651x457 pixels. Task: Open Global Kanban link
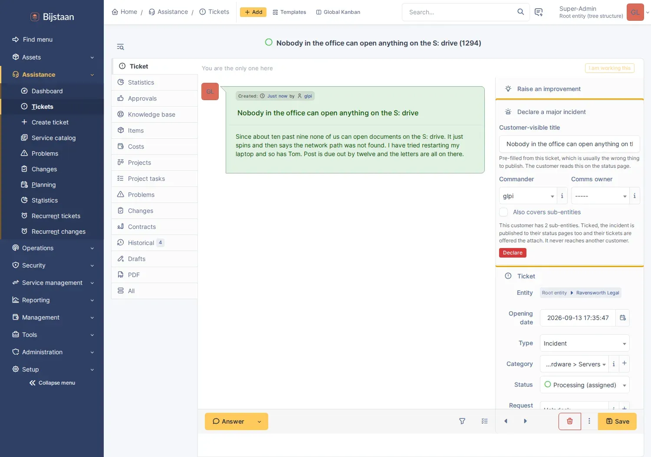(x=338, y=12)
